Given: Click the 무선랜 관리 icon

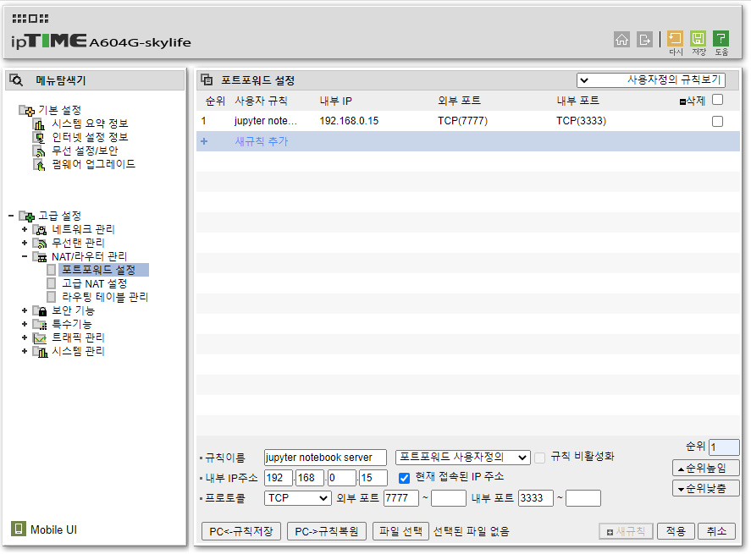Looking at the screenshot, I should tap(40, 243).
